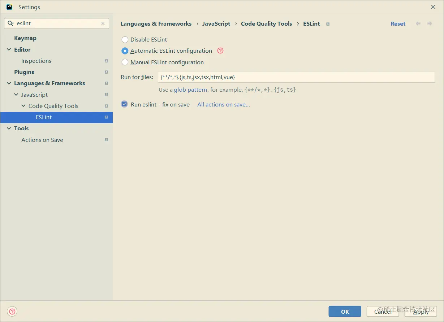Collapse the JavaScript tree node
This screenshot has width=444, height=322.
coord(16,95)
